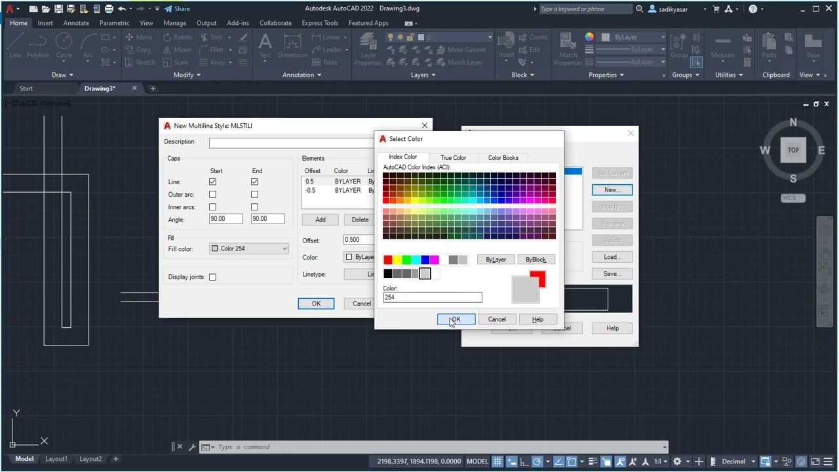Click New in Multiline Style dialog
Viewport: 839px width, 472px height.
612,189
